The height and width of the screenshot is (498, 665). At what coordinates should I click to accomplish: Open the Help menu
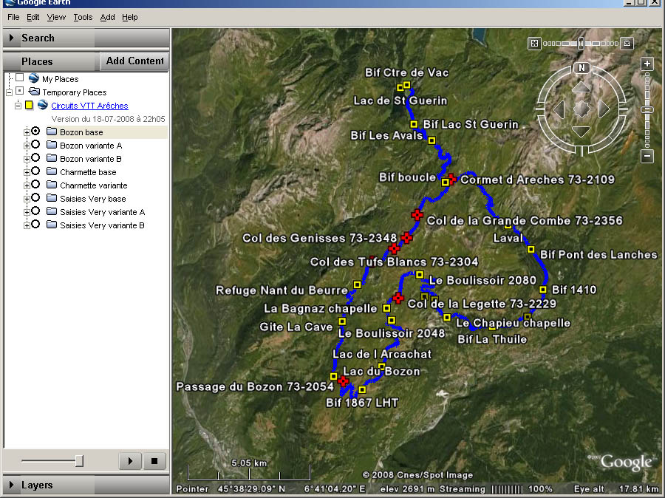click(130, 18)
